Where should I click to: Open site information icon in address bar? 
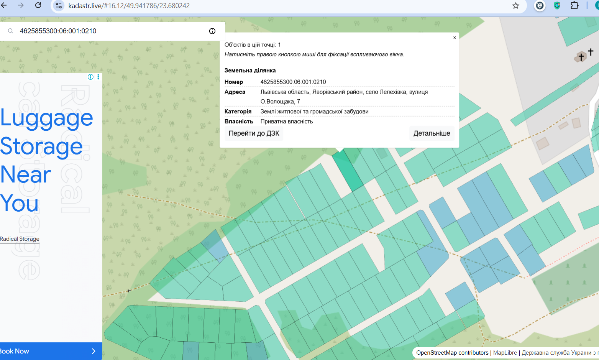59,5
